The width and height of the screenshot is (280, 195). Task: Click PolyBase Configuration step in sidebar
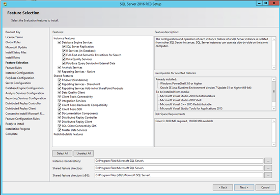20,78
